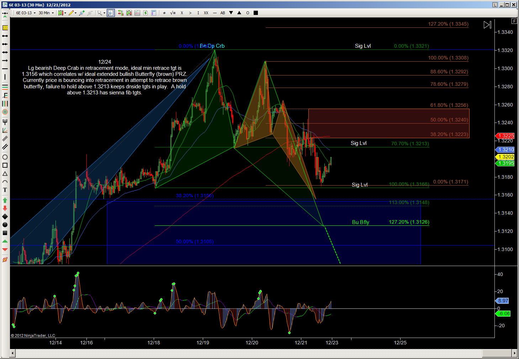Choose the Ellipse drawing tool
The width and height of the screenshot is (519, 359).
pyautogui.click(x=5, y=157)
